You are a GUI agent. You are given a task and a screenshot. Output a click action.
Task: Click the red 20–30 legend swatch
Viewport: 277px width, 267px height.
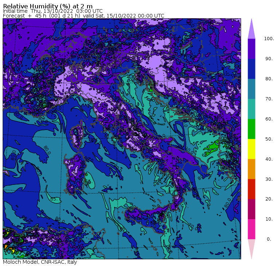point(251,189)
